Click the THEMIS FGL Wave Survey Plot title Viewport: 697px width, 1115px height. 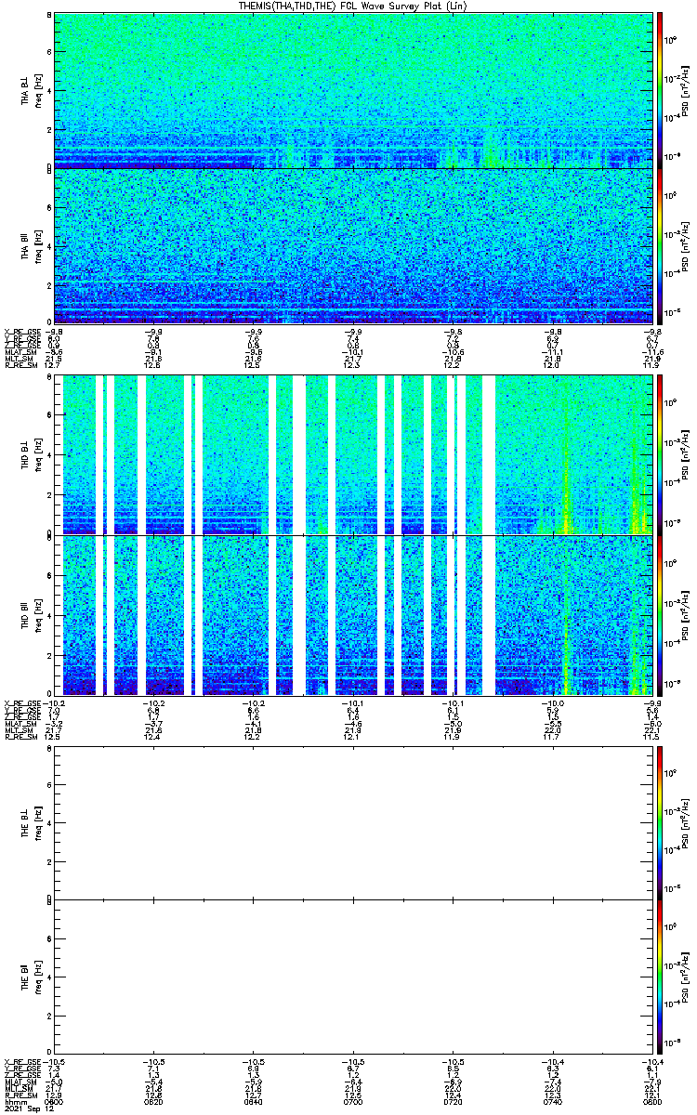pyautogui.click(x=354, y=6)
